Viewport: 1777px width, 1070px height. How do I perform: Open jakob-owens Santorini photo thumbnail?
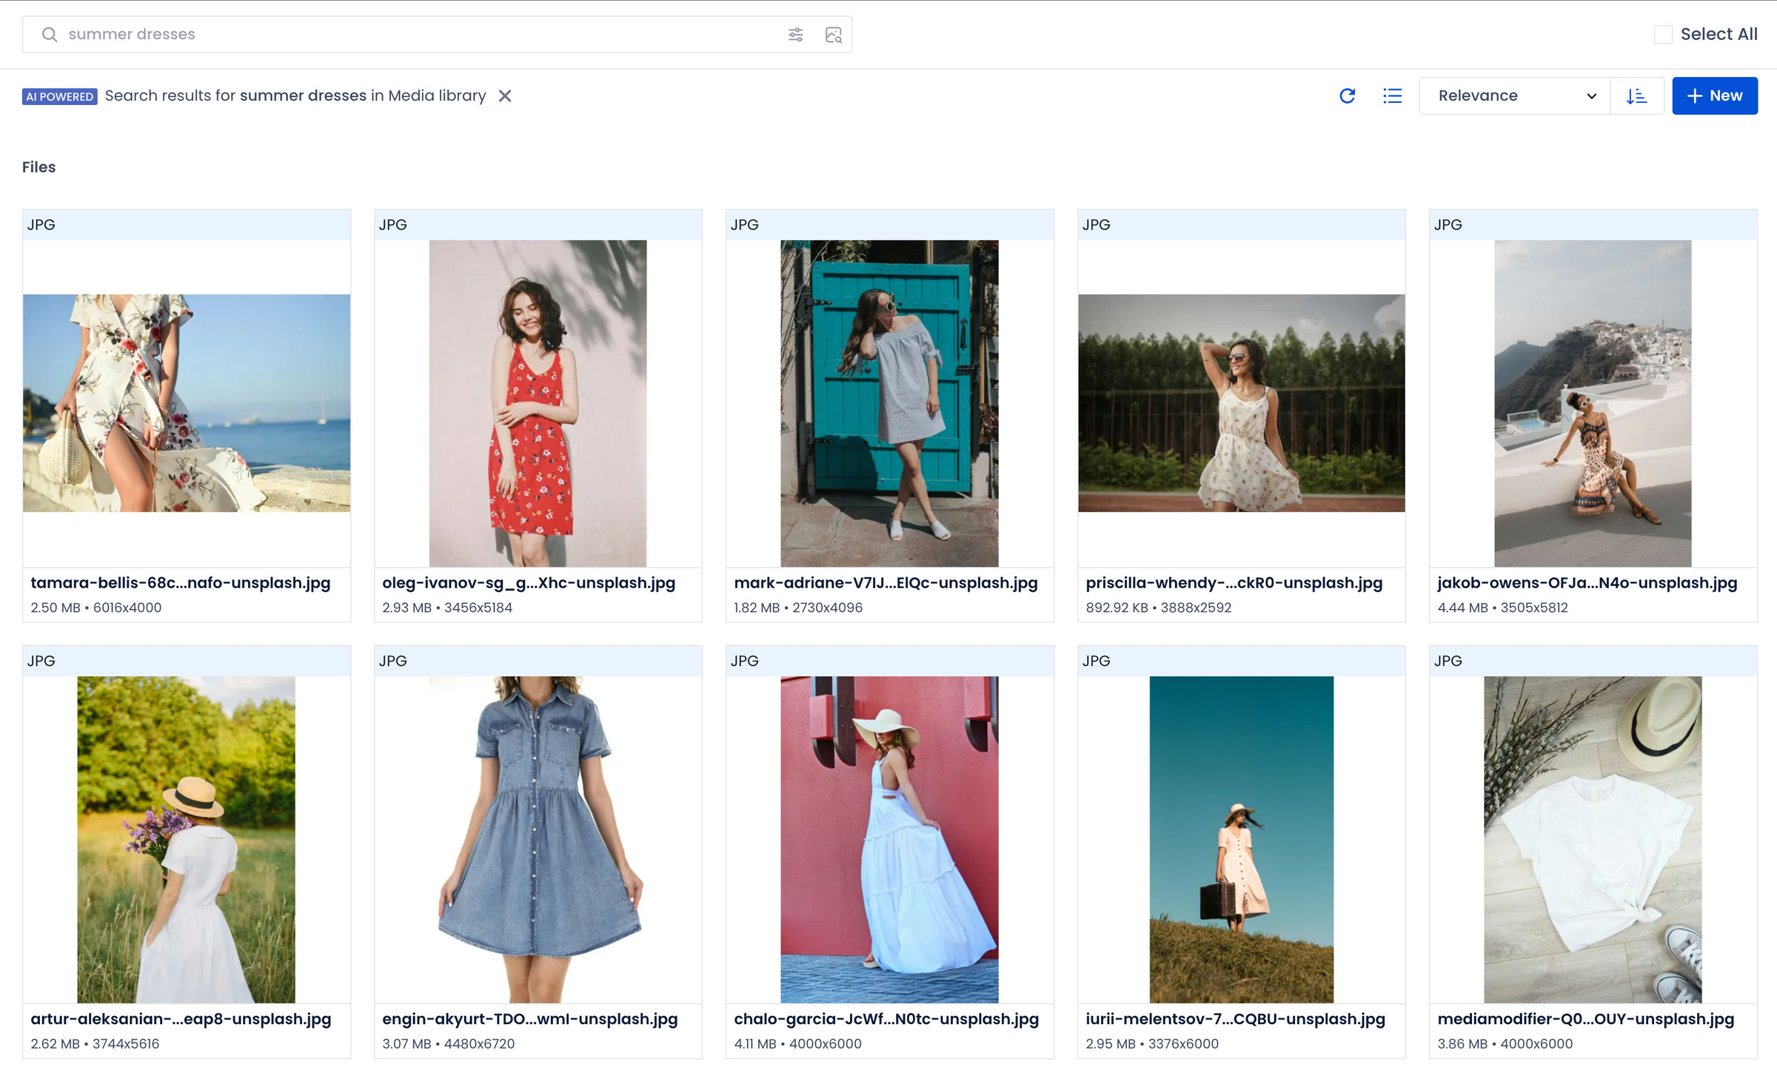(1593, 403)
